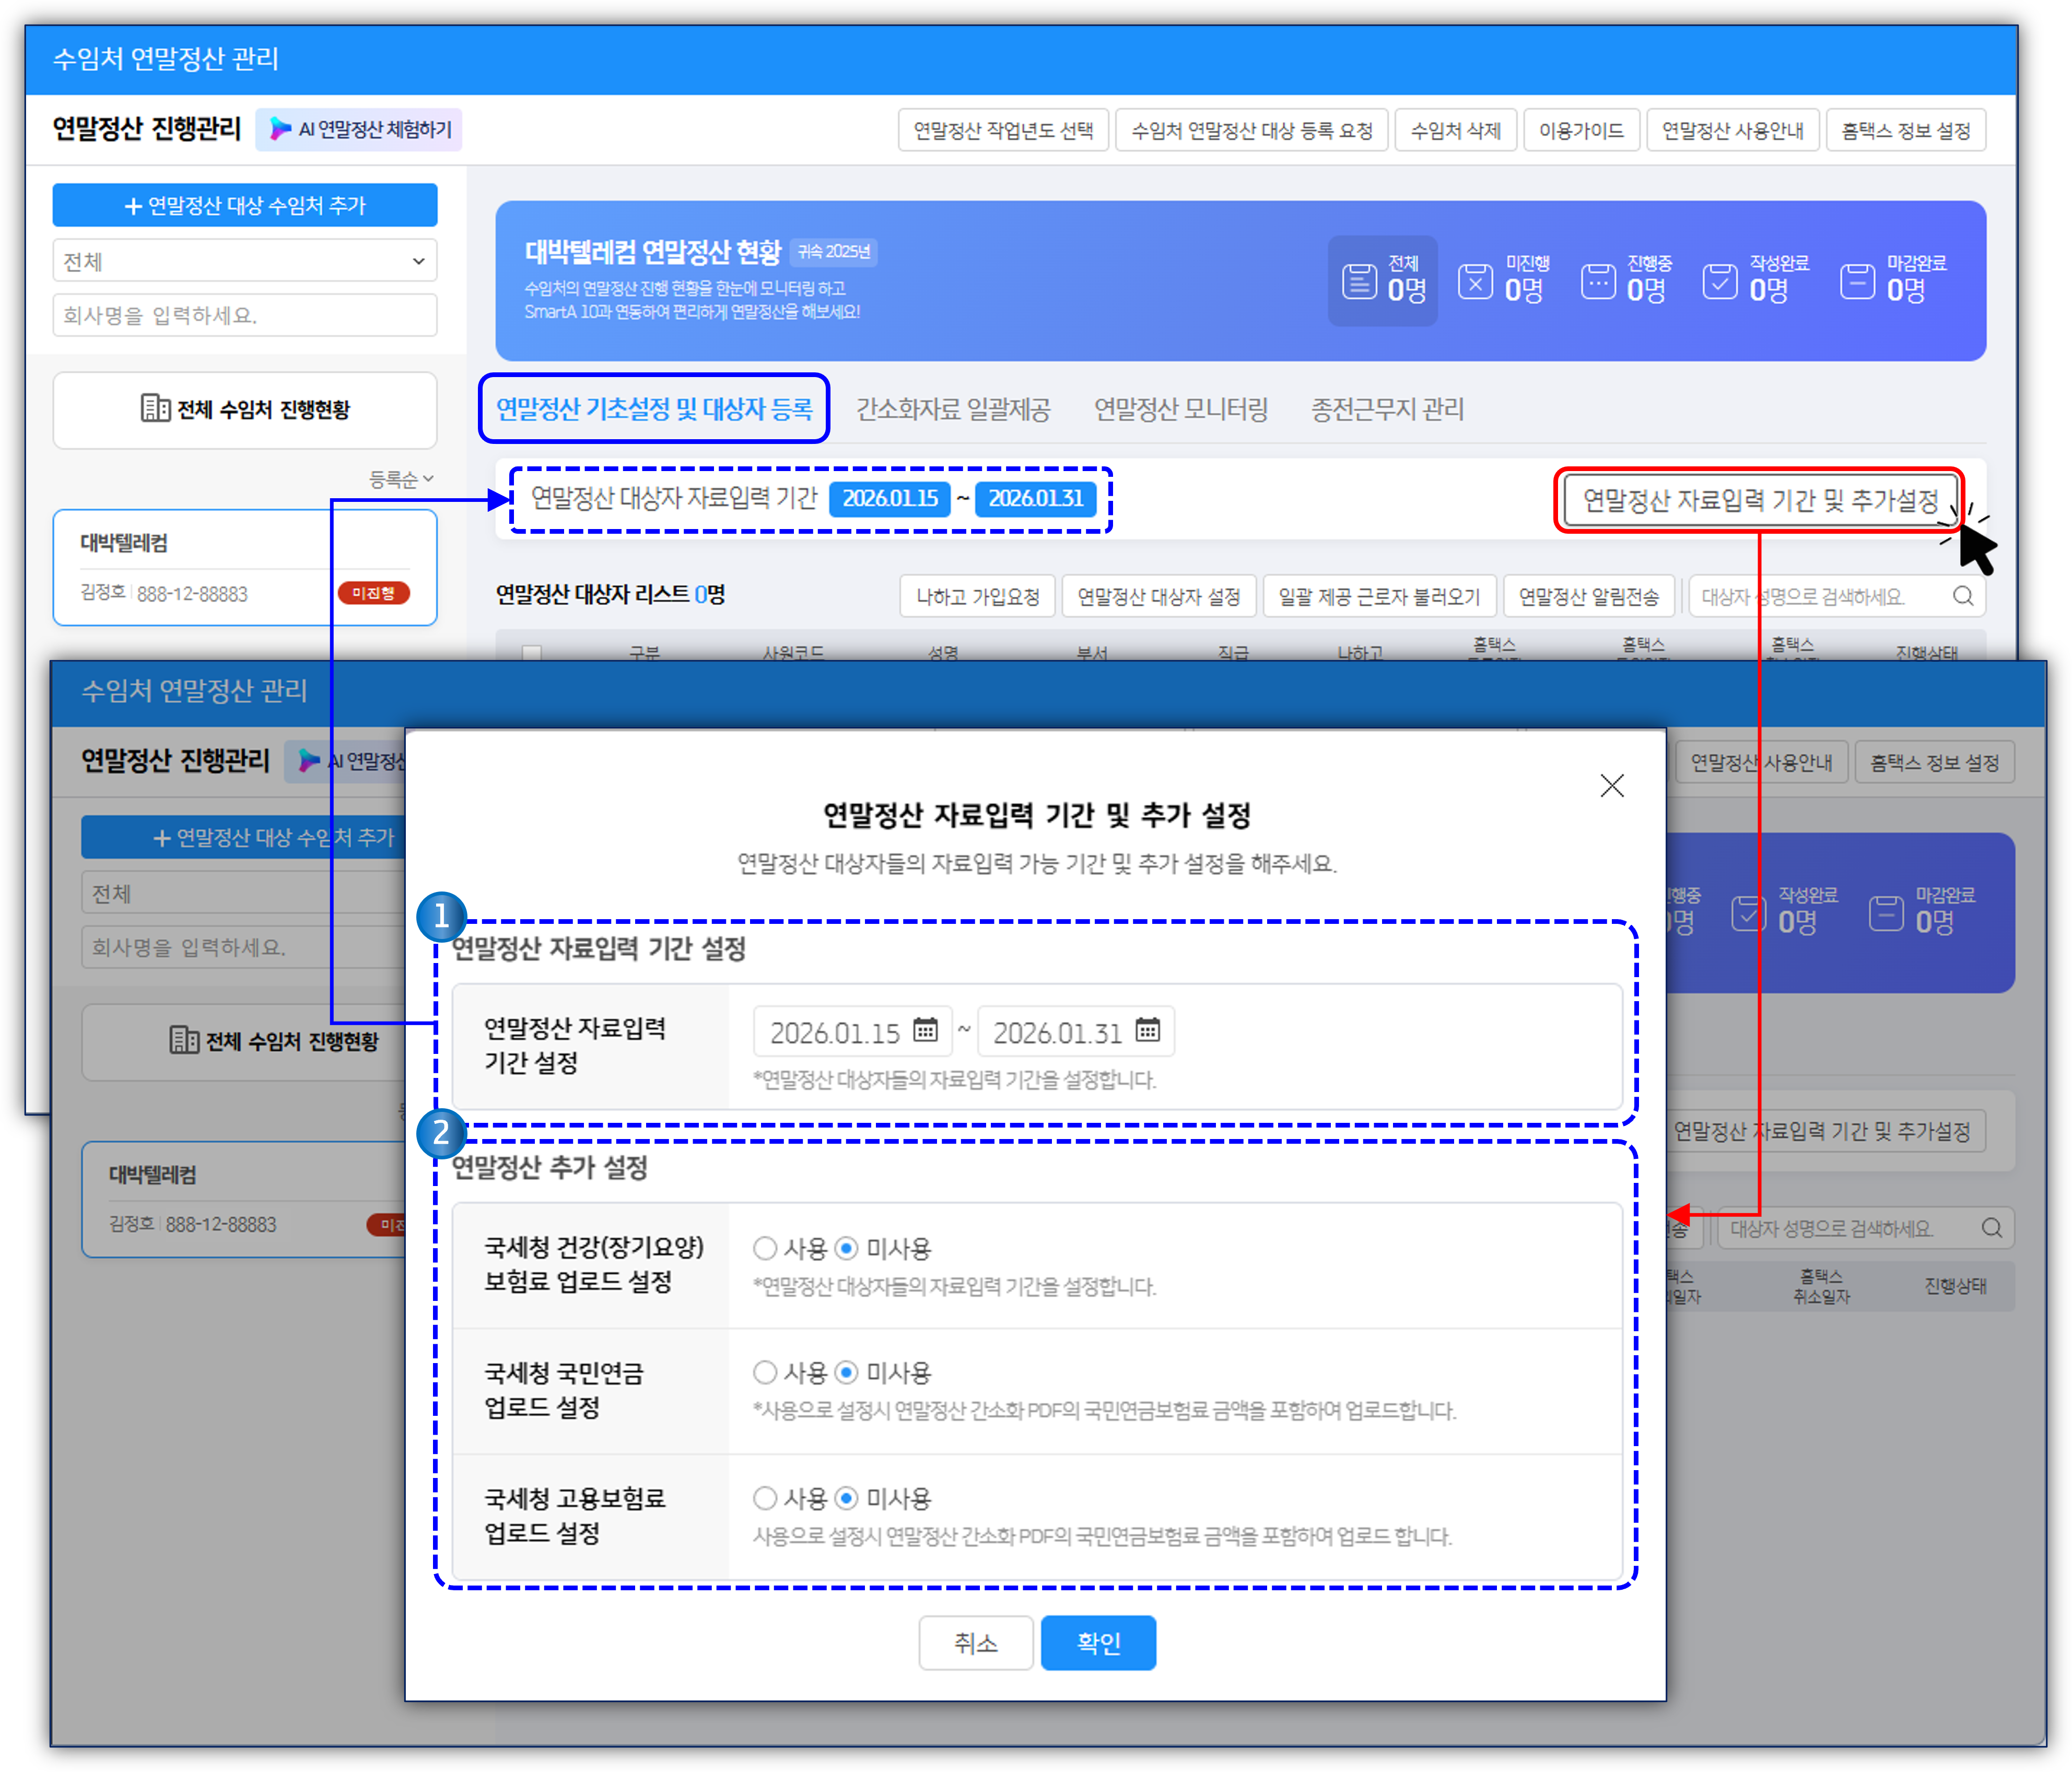Image resolution: width=2072 pixels, height=1772 pixels.
Task: Click the 2026.01.15 start date field in the dialog
Action: (852, 1031)
